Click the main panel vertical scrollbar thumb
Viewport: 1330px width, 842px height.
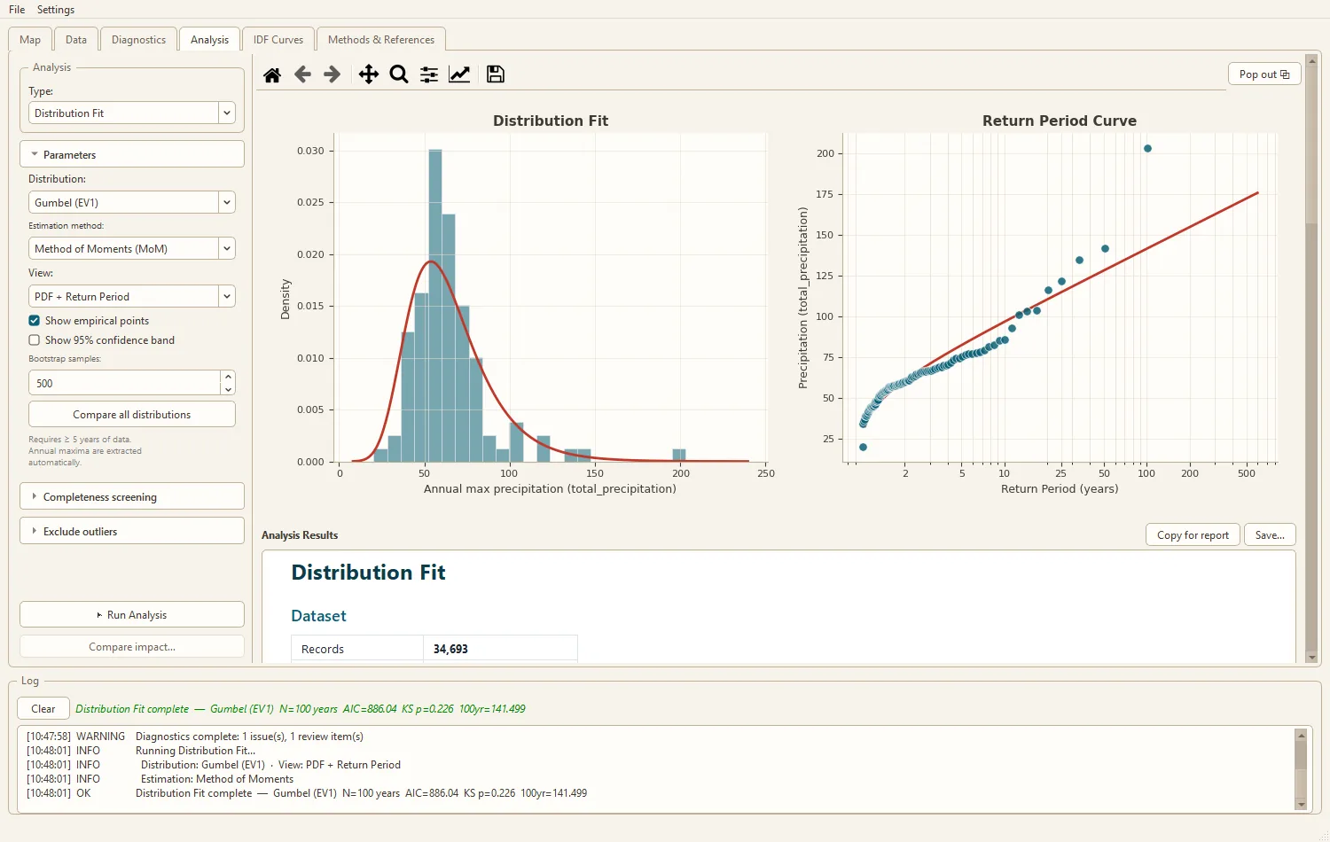(x=1311, y=146)
